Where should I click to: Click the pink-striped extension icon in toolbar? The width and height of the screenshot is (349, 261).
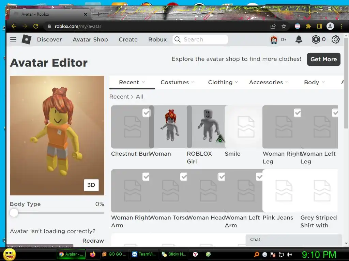pyautogui.click(x=297, y=27)
